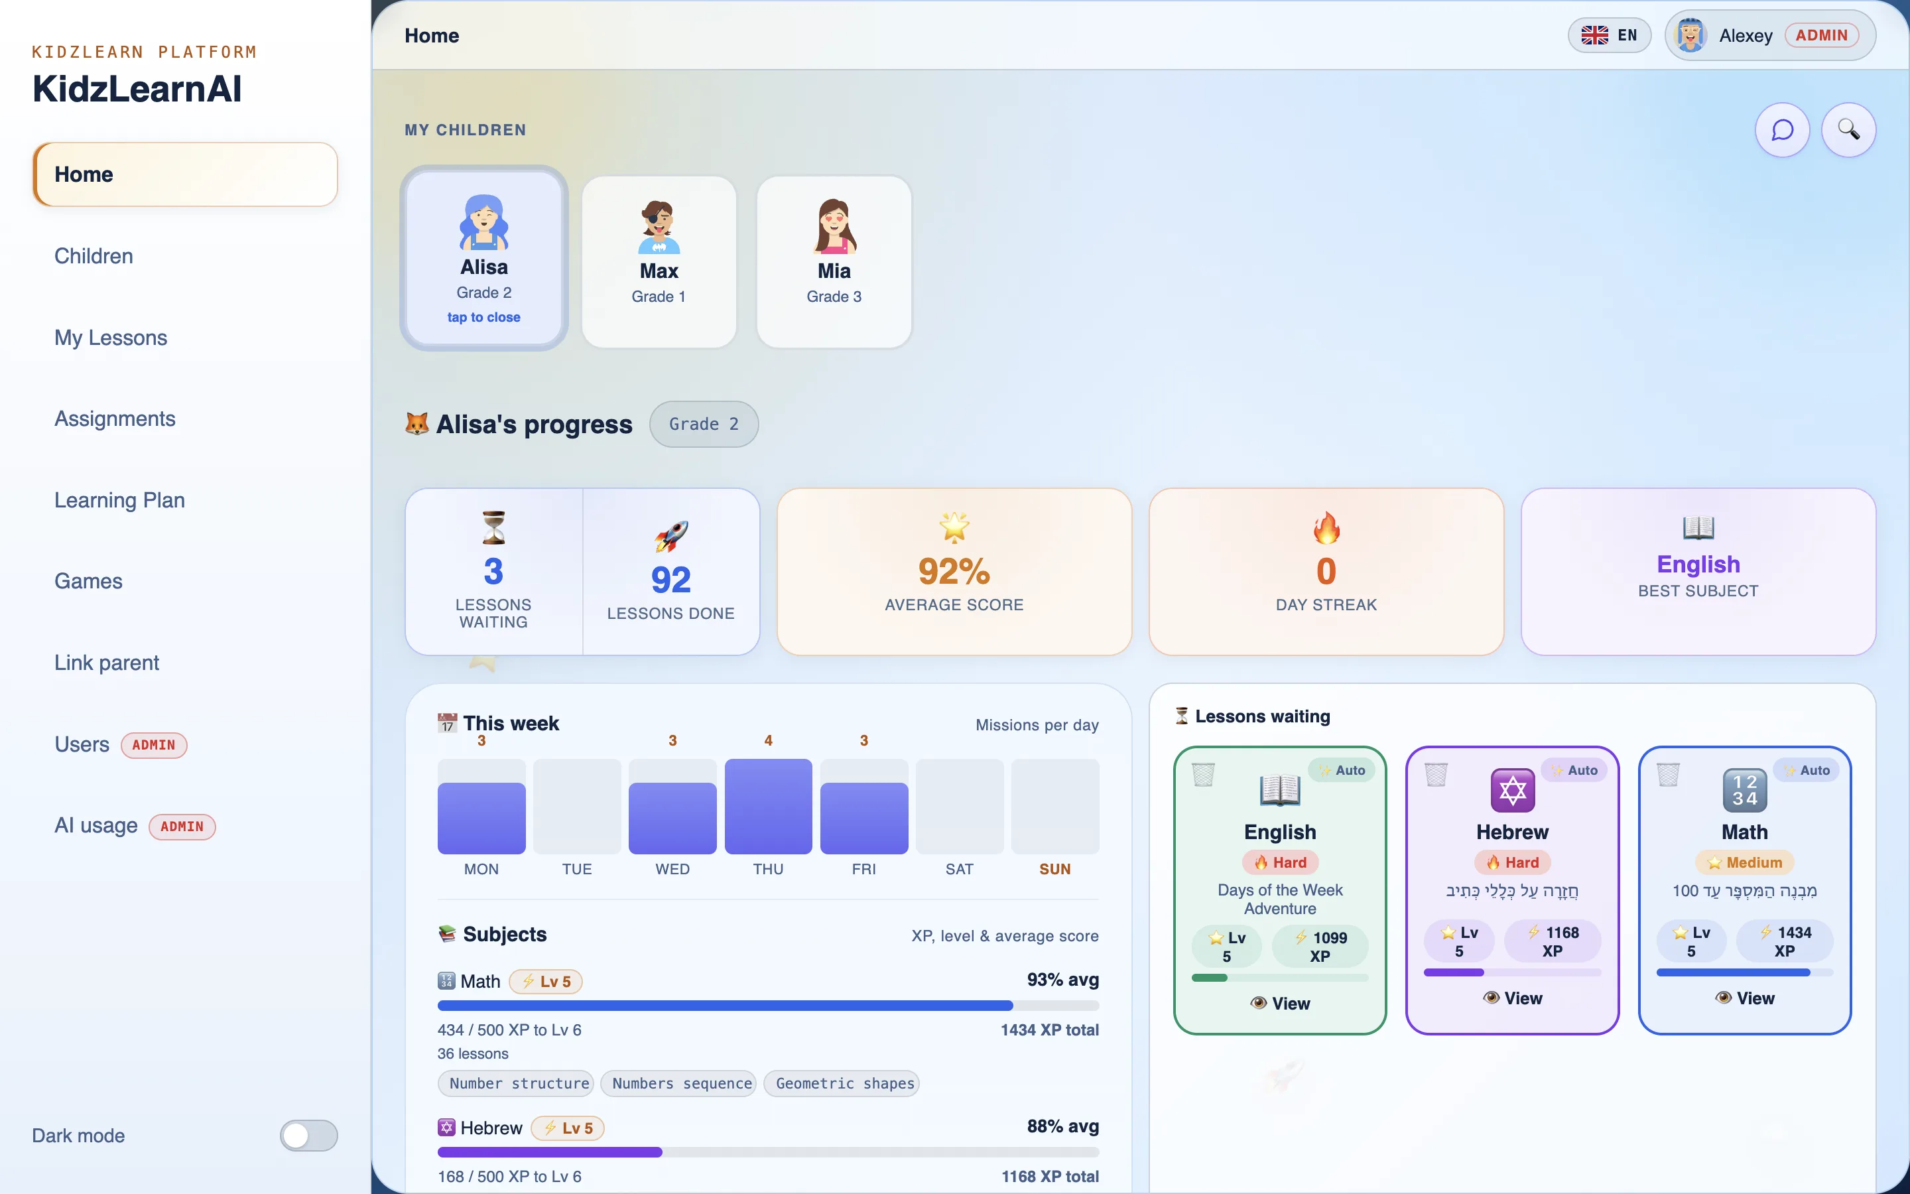1910x1194 pixels.
Task: Select Max's Grade 1 child card
Action: click(x=659, y=261)
